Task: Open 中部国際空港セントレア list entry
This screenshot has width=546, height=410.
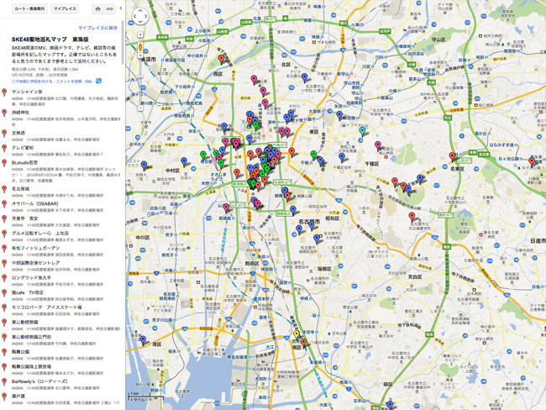Action: click(x=36, y=263)
